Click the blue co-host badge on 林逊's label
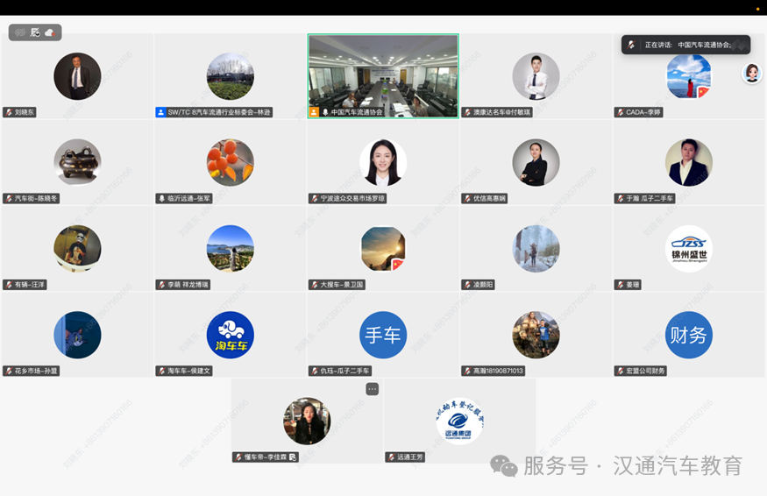The height and width of the screenshot is (496, 767). point(160,112)
